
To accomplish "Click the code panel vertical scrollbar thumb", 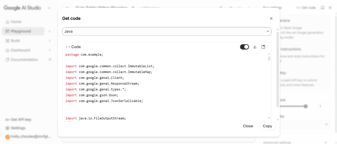I will click(x=269, y=58).
